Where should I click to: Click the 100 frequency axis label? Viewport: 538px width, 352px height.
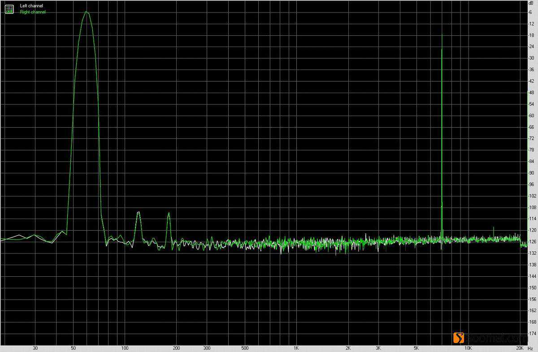pos(125,348)
